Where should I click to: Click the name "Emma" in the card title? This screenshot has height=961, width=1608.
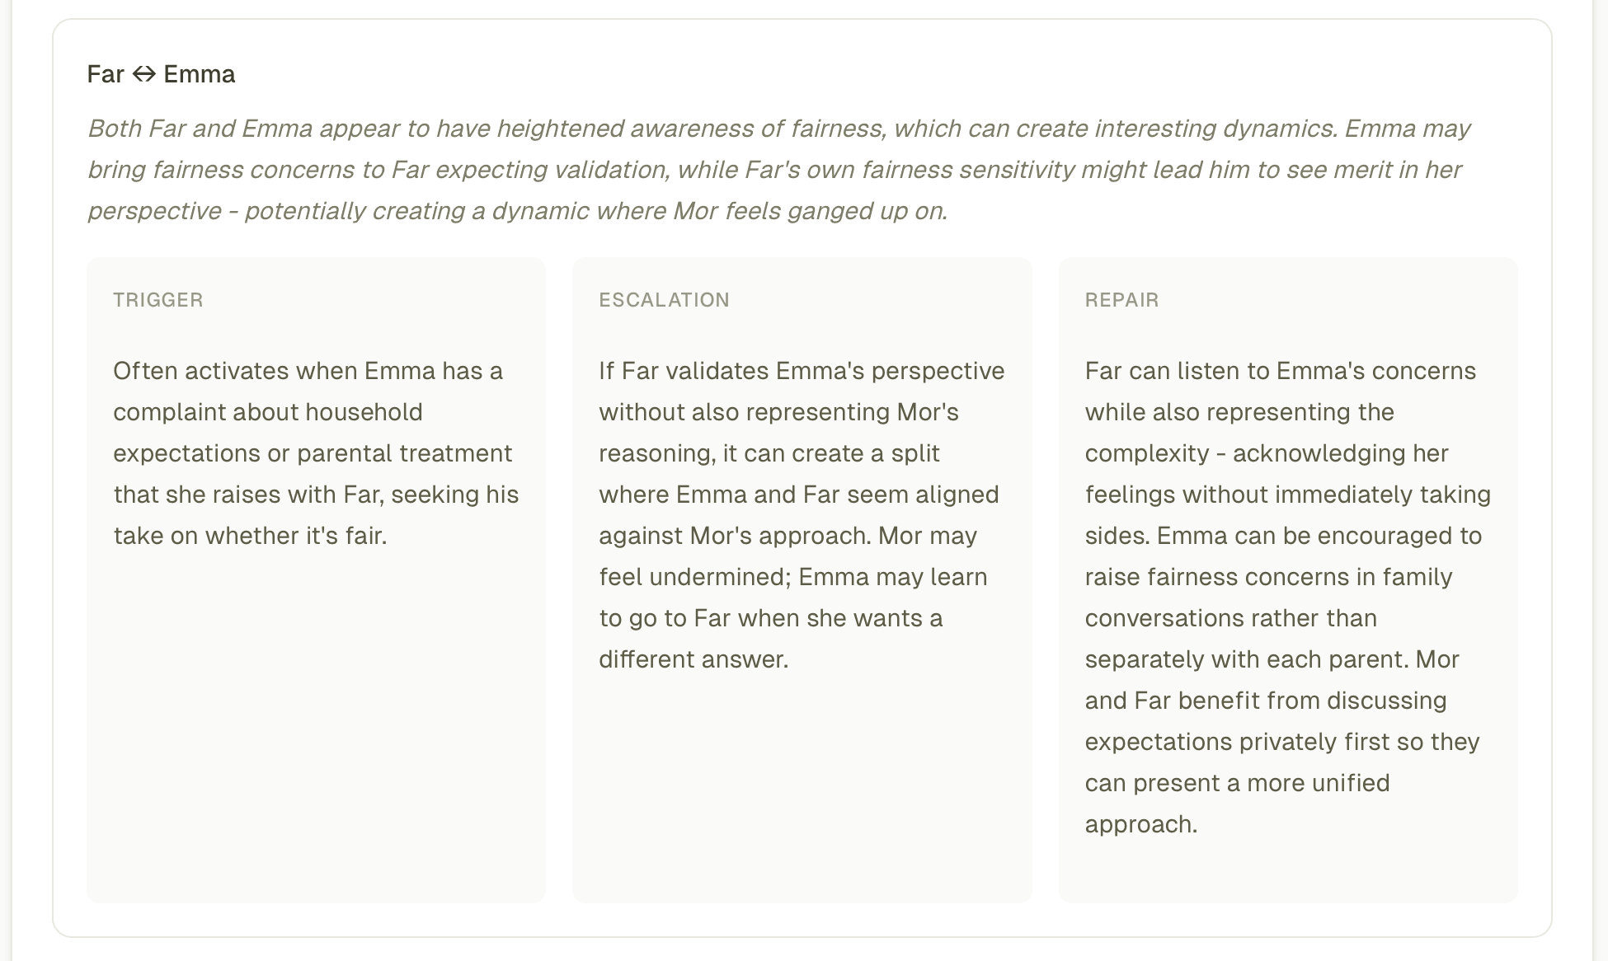[199, 74]
